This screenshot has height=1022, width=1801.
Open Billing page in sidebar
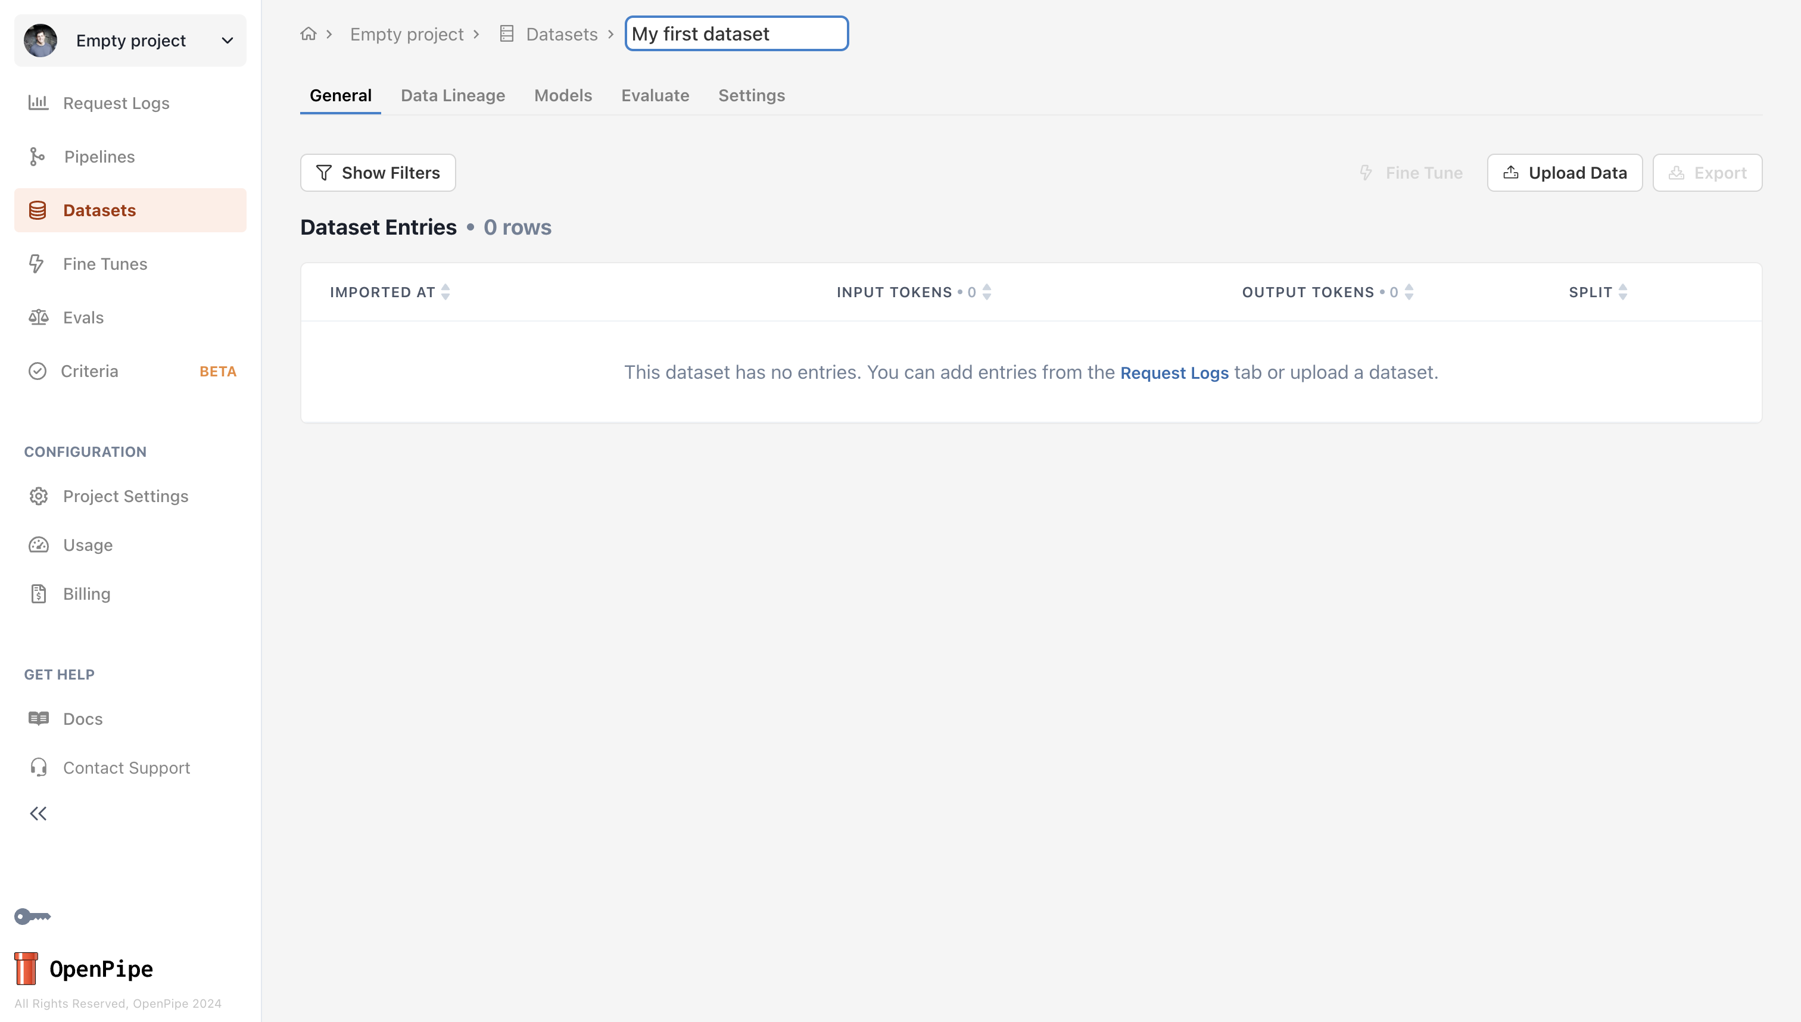86,594
